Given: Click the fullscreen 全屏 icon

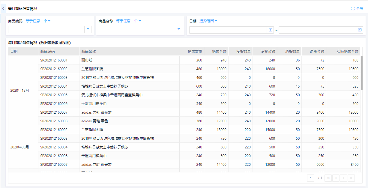Looking at the screenshot, I should (x=353, y=9).
